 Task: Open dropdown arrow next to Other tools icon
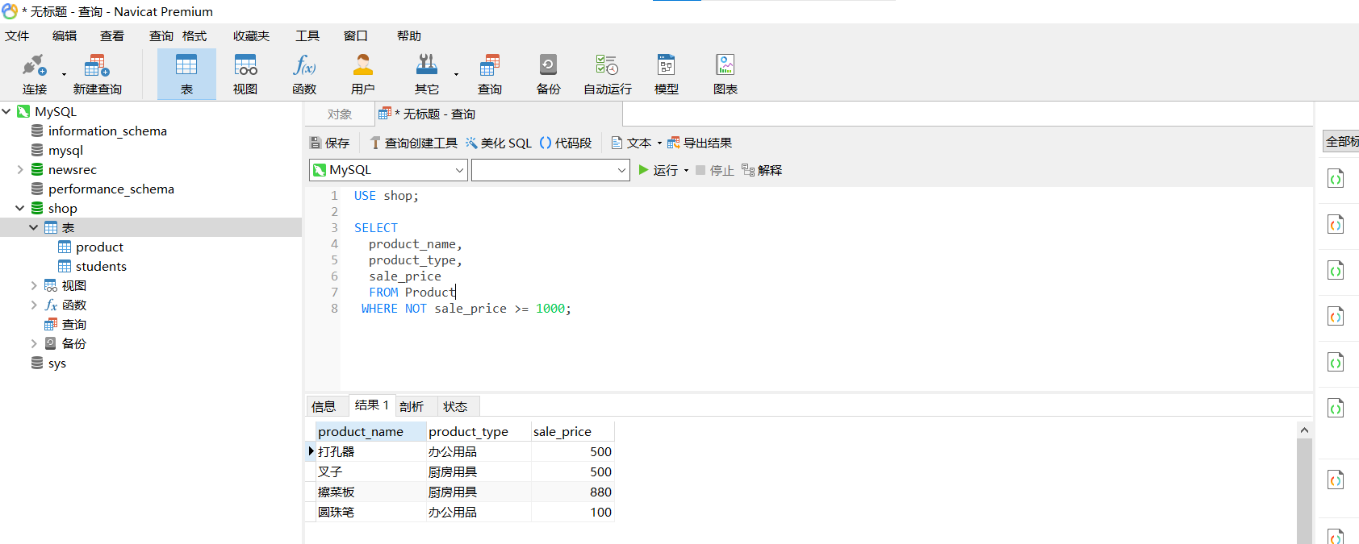[456, 74]
